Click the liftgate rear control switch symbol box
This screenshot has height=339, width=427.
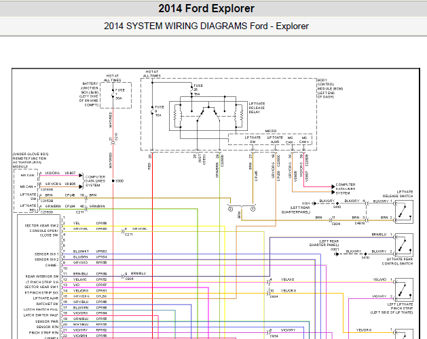click(404, 245)
